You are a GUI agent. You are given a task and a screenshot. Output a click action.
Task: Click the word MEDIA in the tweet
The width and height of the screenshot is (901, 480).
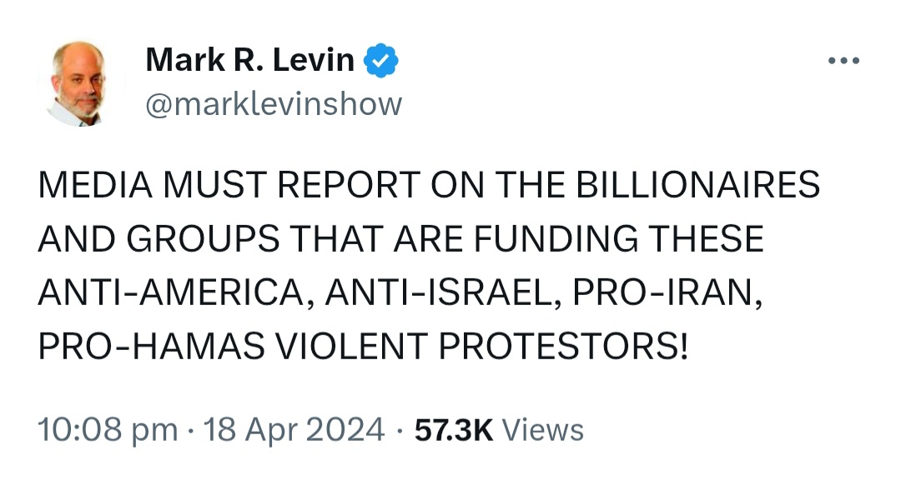[95, 185]
